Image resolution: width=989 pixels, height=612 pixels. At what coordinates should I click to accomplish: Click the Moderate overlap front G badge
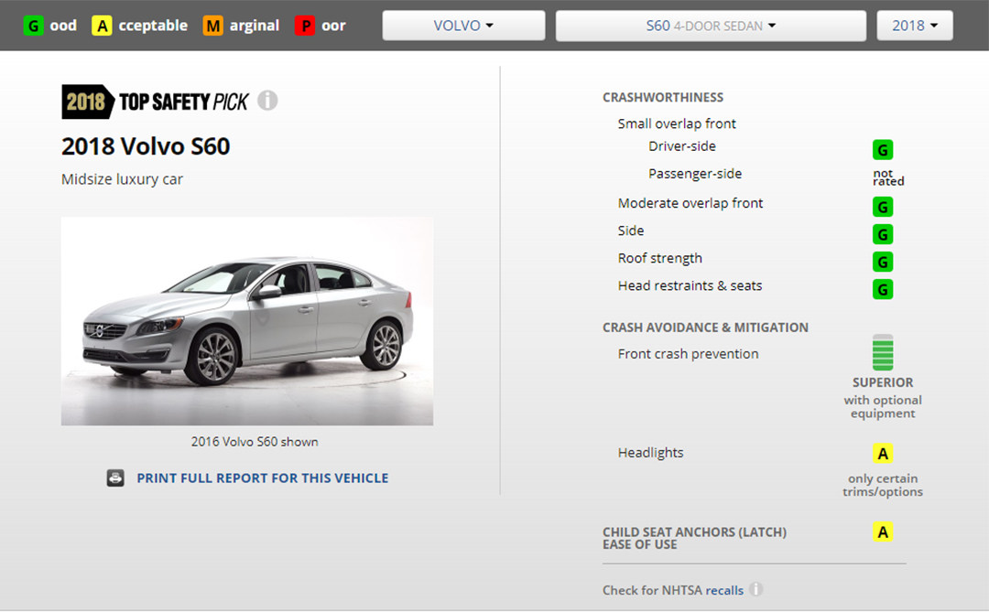[883, 208]
